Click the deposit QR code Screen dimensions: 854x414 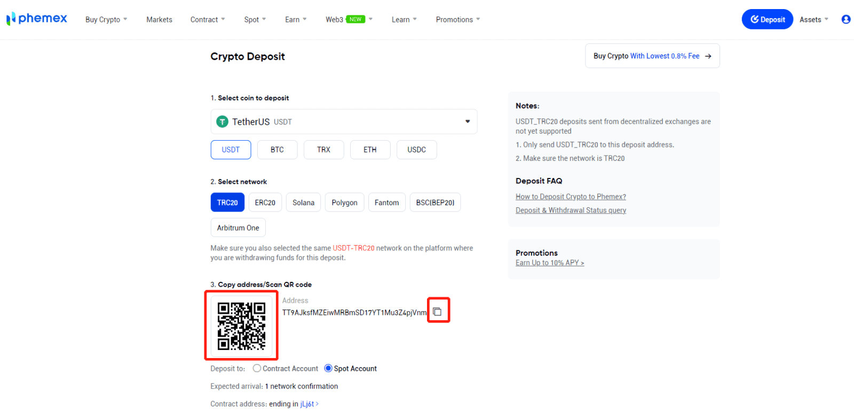tap(241, 326)
